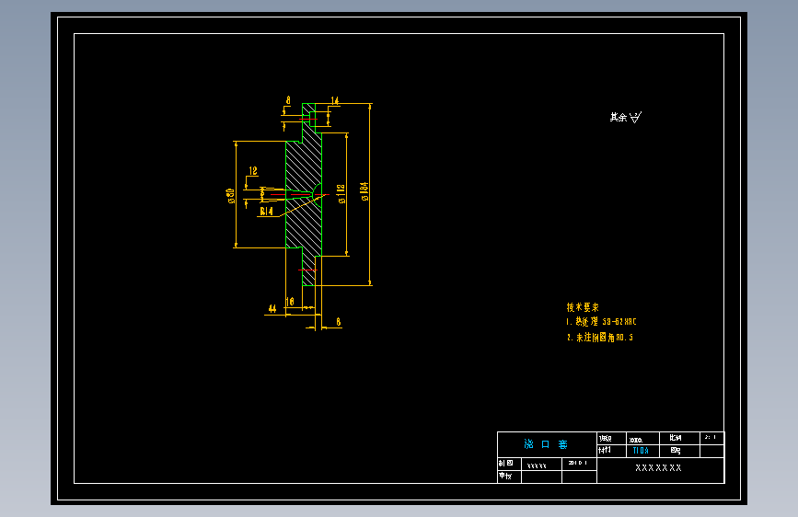Click the 8 dimension at bottom right
798x517 pixels.
339,322
